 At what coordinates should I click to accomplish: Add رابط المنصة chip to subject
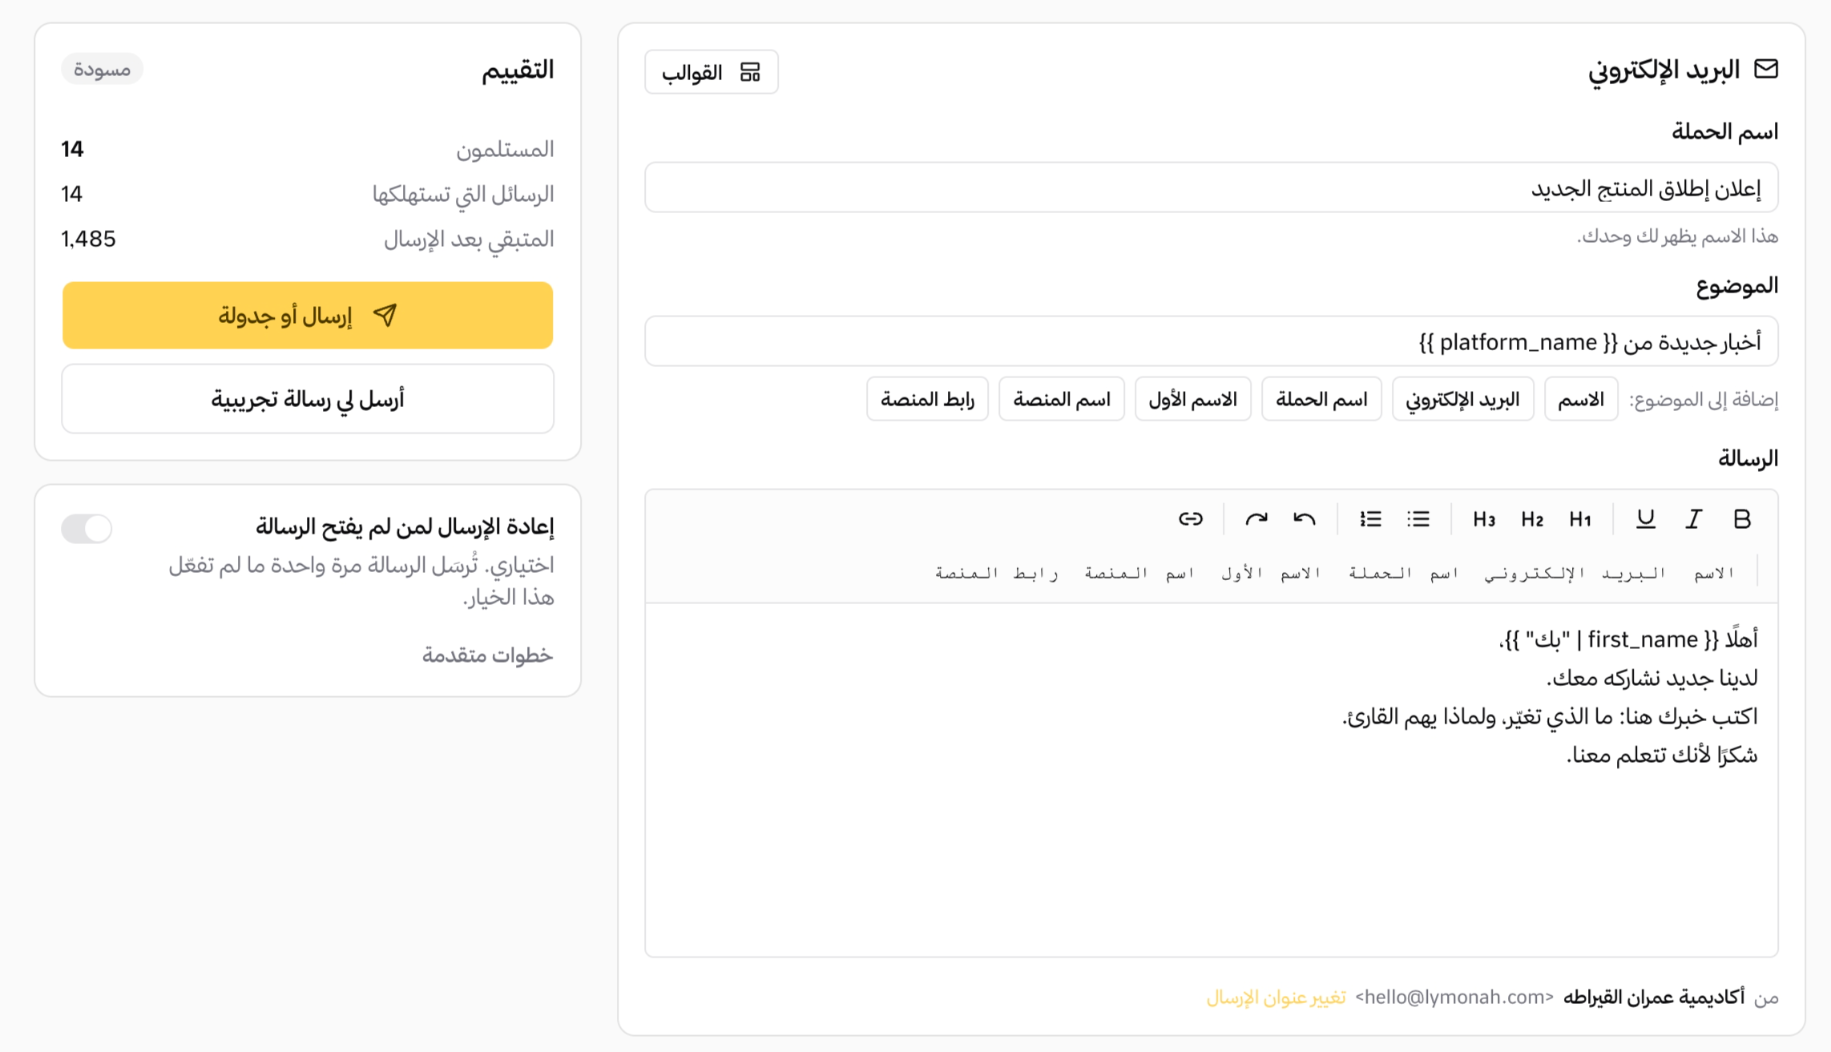(x=927, y=399)
